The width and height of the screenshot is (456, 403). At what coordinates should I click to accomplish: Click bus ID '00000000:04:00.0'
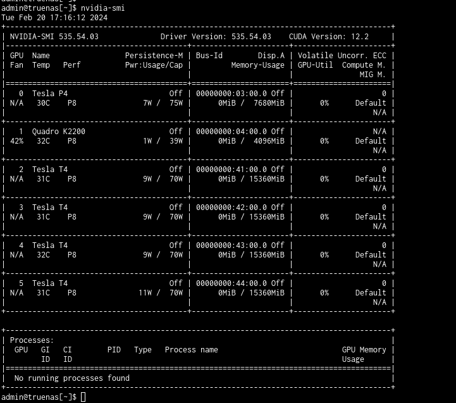point(231,132)
